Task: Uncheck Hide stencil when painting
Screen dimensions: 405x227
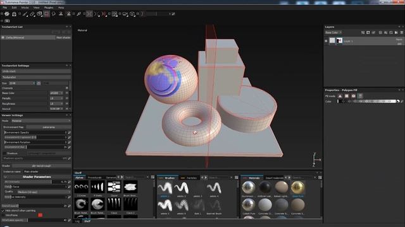Action: point(3,210)
